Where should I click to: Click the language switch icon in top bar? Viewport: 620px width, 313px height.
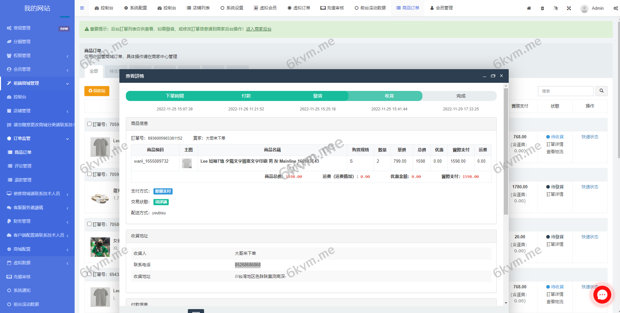[556, 8]
